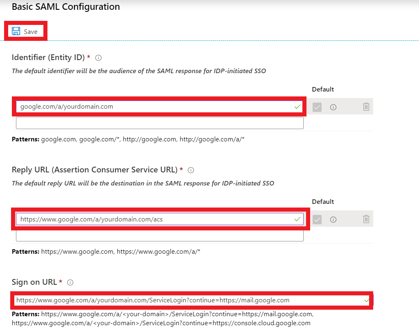Click the empty second Reply URL input field

click(x=160, y=236)
